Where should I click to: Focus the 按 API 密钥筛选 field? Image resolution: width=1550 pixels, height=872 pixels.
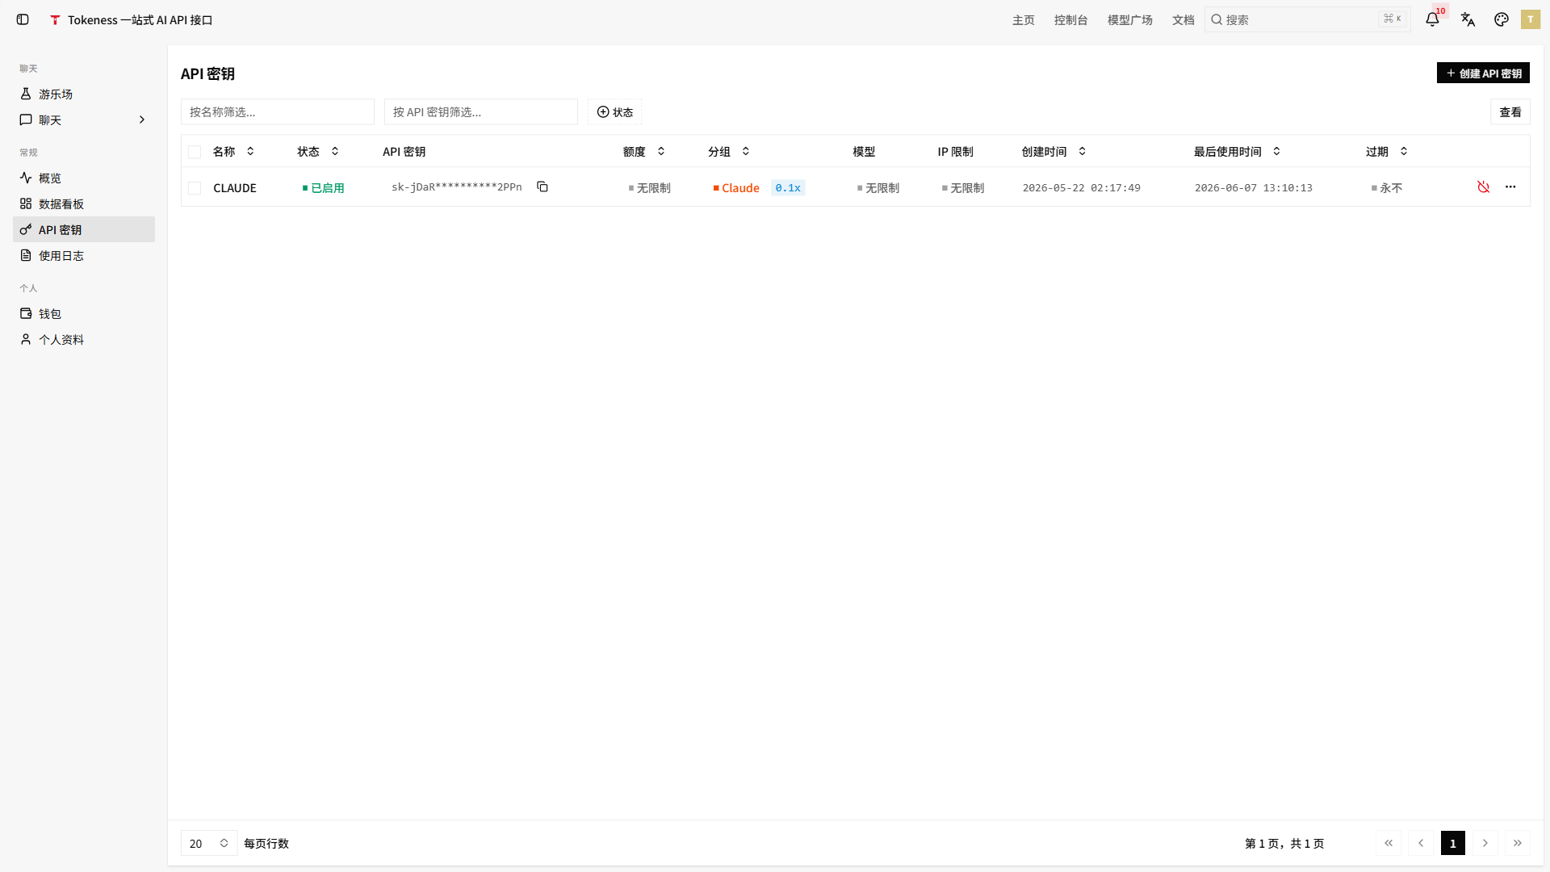pyautogui.click(x=481, y=111)
